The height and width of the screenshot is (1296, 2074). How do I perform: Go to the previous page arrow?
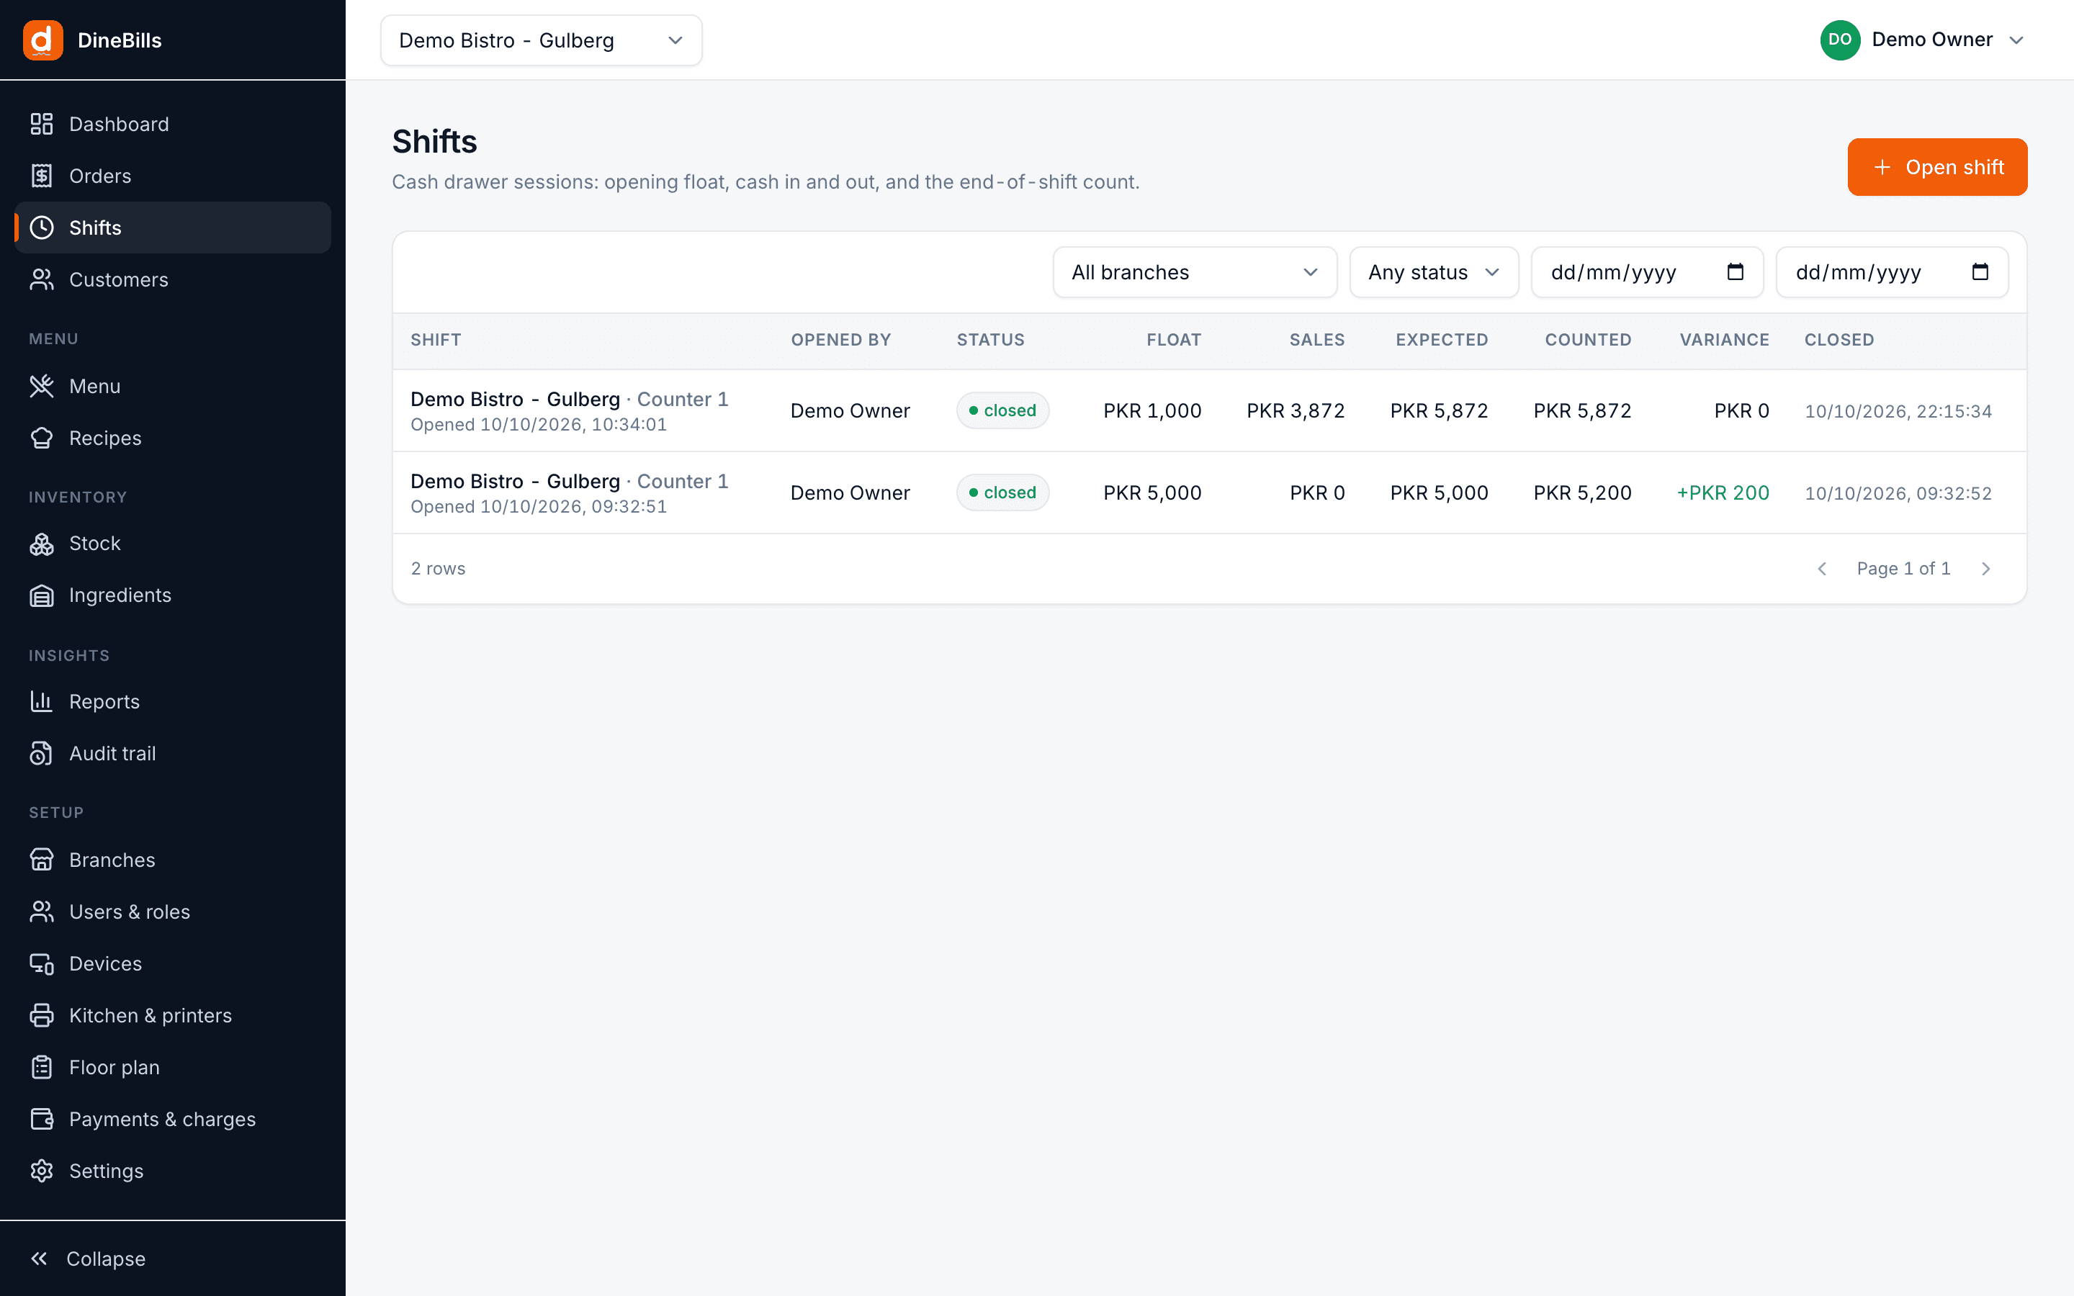pos(1822,569)
